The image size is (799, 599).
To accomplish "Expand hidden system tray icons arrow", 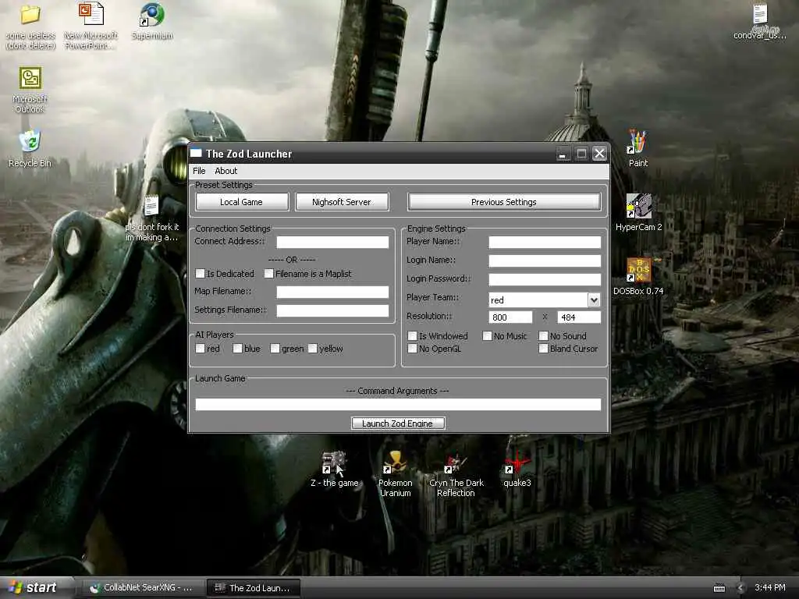I will (740, 588).
